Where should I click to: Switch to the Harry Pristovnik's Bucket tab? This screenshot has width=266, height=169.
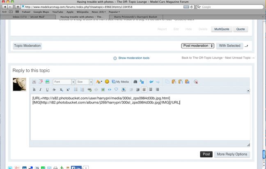click(x=135, y=17)
